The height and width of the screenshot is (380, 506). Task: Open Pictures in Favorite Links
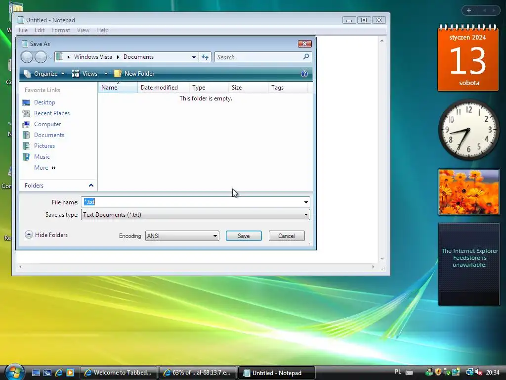click(x=39, y=146)
